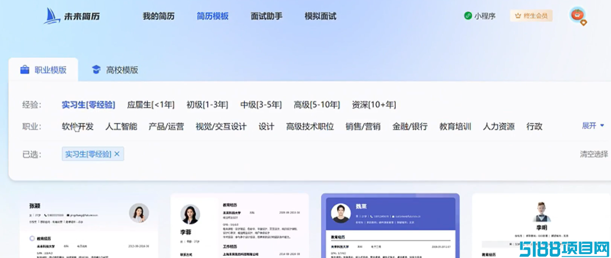This screenshot has width=611, height=258.
Task: Filter by 高级技术职位 profession
Action: click(x=310, y=126)
